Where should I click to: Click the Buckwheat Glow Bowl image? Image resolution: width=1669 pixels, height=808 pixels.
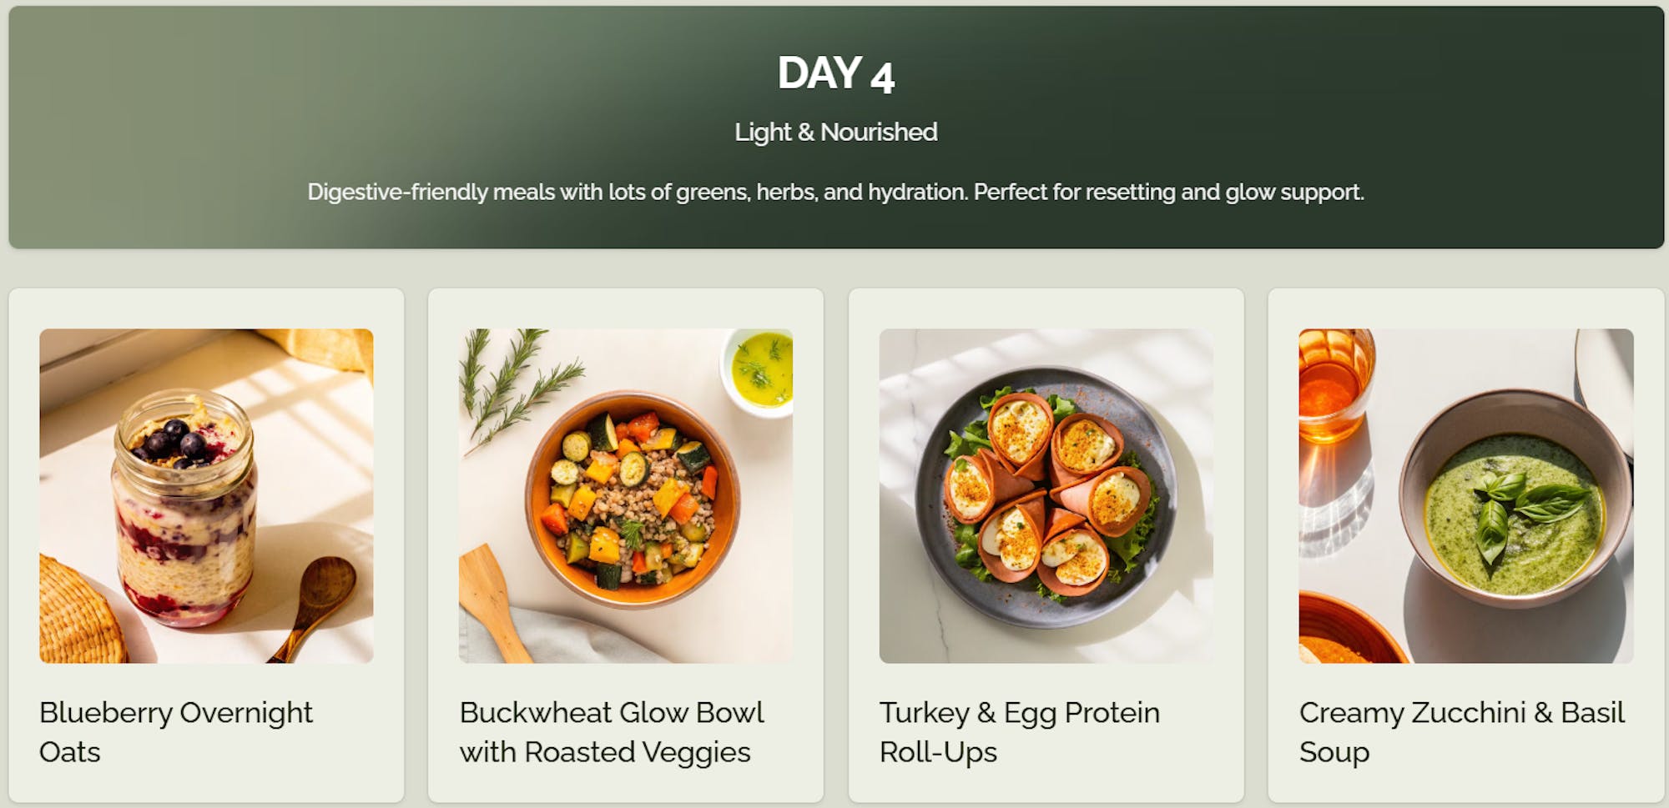click(626, 495)
